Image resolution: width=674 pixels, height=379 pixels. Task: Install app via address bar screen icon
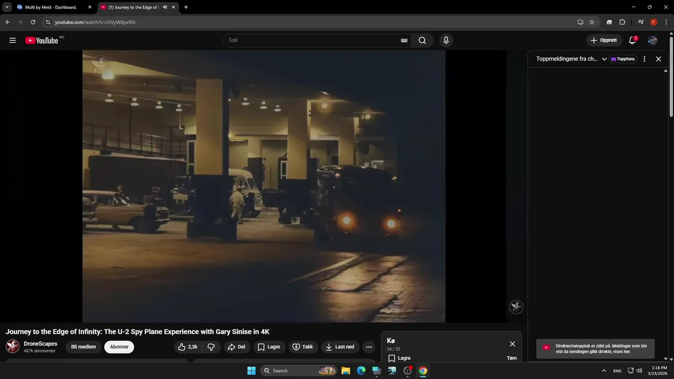[x=580, y=22]
